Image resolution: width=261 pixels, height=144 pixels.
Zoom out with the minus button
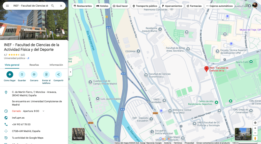[x=255, y=133]
